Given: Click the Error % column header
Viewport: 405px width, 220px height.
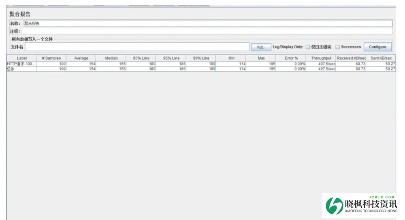Looking at the screenshot, I should [x=291, y=58].
